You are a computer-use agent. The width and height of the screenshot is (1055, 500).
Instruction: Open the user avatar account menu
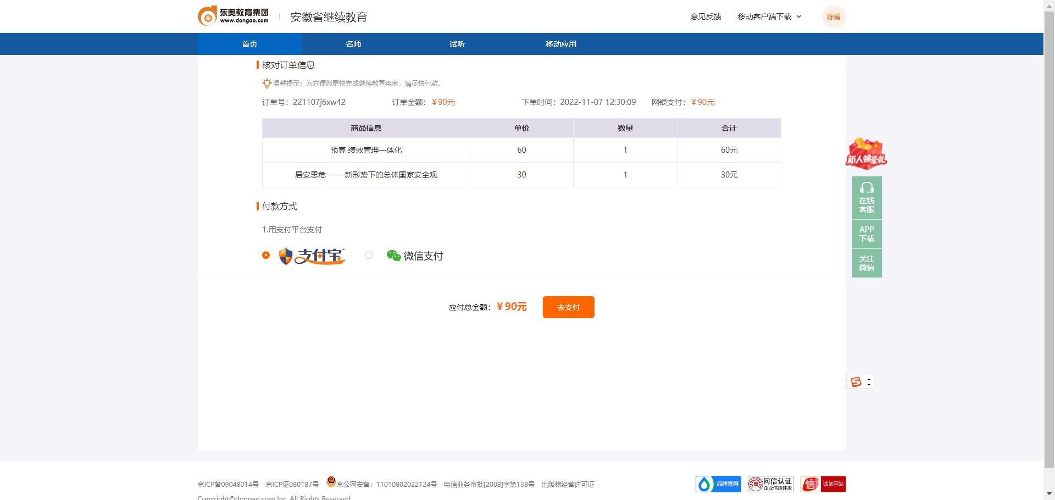834,16
